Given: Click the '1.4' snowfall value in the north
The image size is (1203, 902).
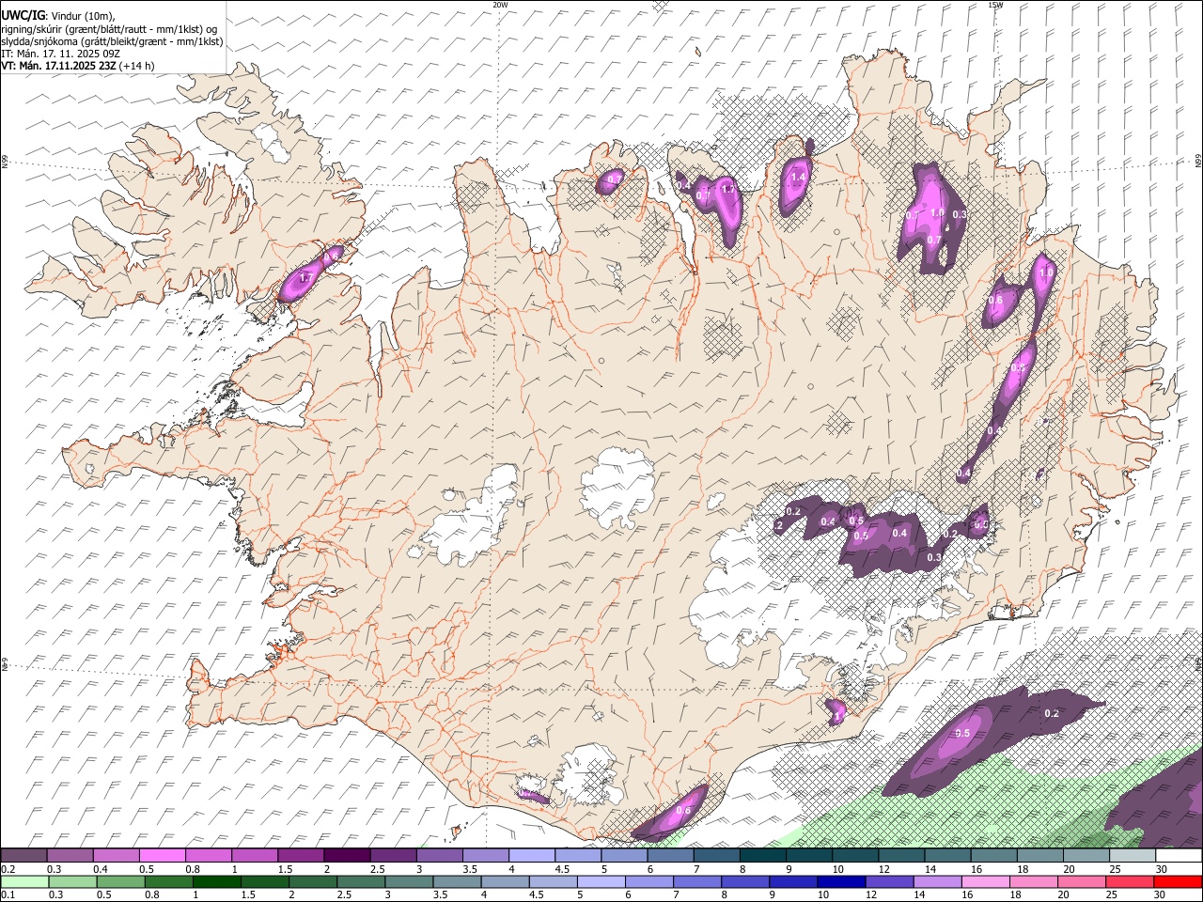Looking at the screenshot, I should click(799, 177).
